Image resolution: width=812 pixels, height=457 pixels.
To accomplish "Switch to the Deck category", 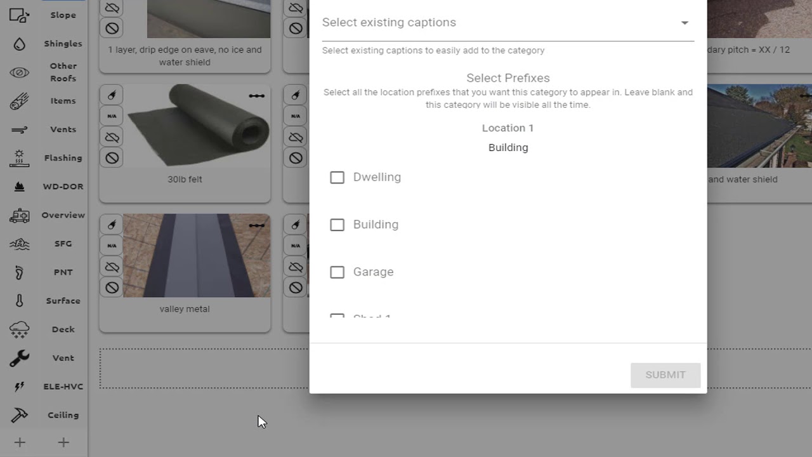I will click(63, 329).
